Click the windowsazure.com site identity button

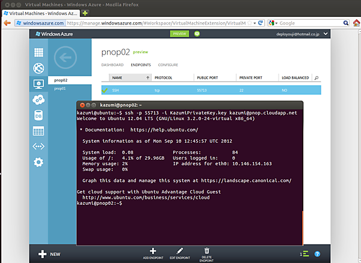click(x=40, y=23)
